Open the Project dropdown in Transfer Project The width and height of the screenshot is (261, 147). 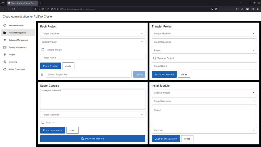click(x=204, y=50)
